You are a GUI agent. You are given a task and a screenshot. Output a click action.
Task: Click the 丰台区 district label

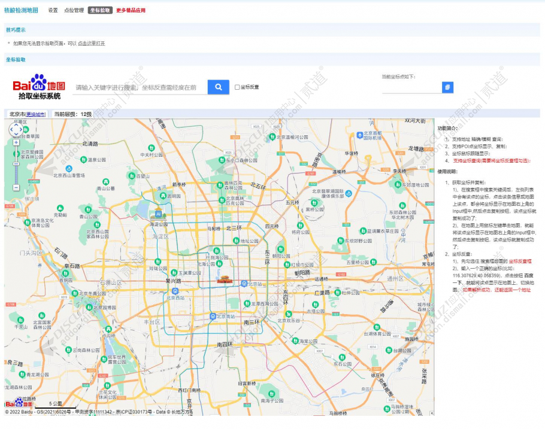tap(152, 322)
